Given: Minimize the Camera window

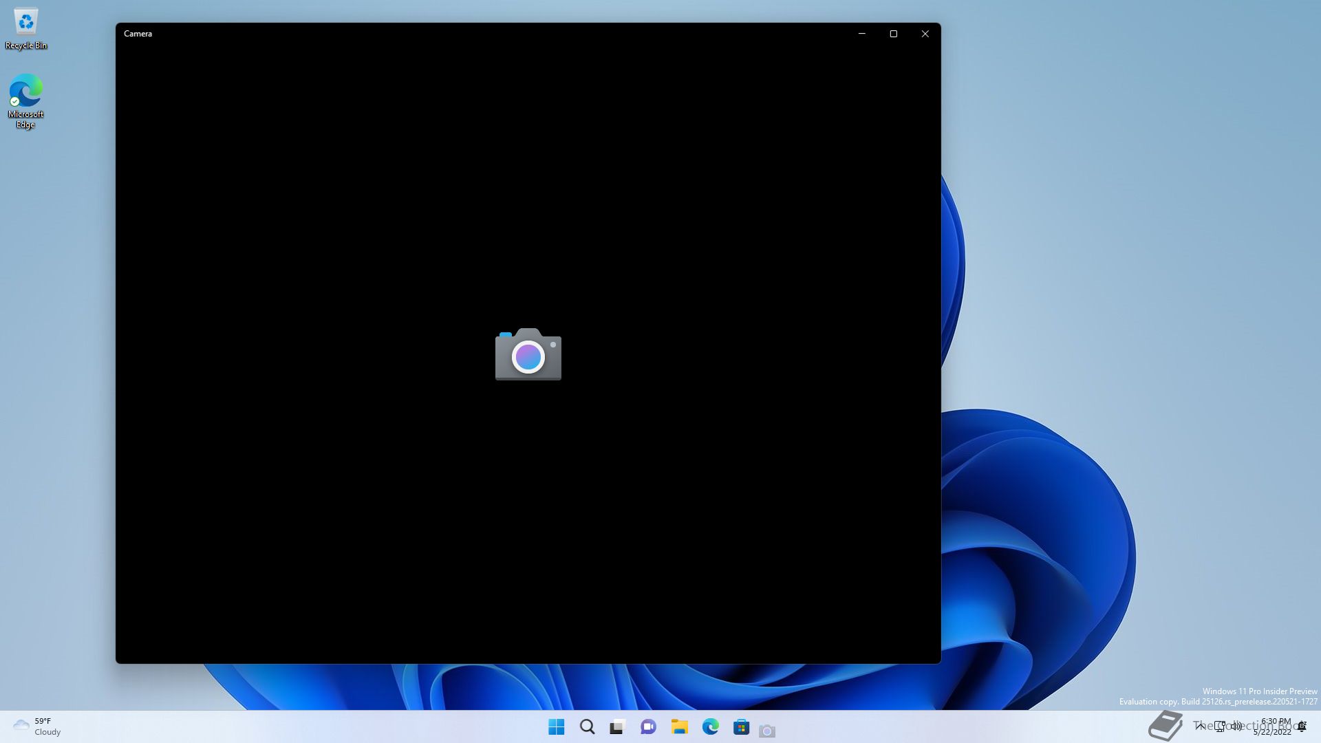Looking at the screenshot, I should (861, 34).
